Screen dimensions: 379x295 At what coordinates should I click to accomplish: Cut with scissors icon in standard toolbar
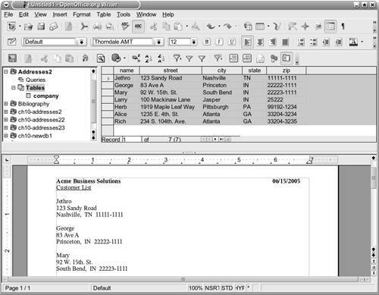coord(154,27)
